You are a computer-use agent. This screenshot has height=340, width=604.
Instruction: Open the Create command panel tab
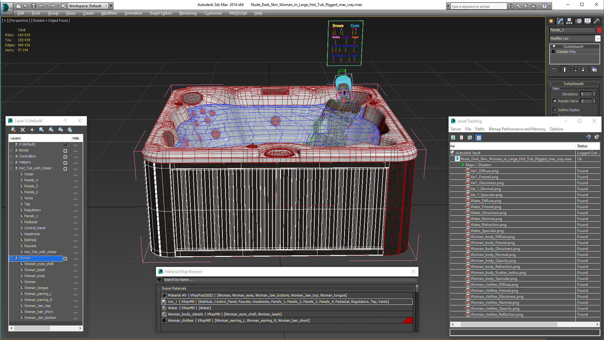pos(551,21)
